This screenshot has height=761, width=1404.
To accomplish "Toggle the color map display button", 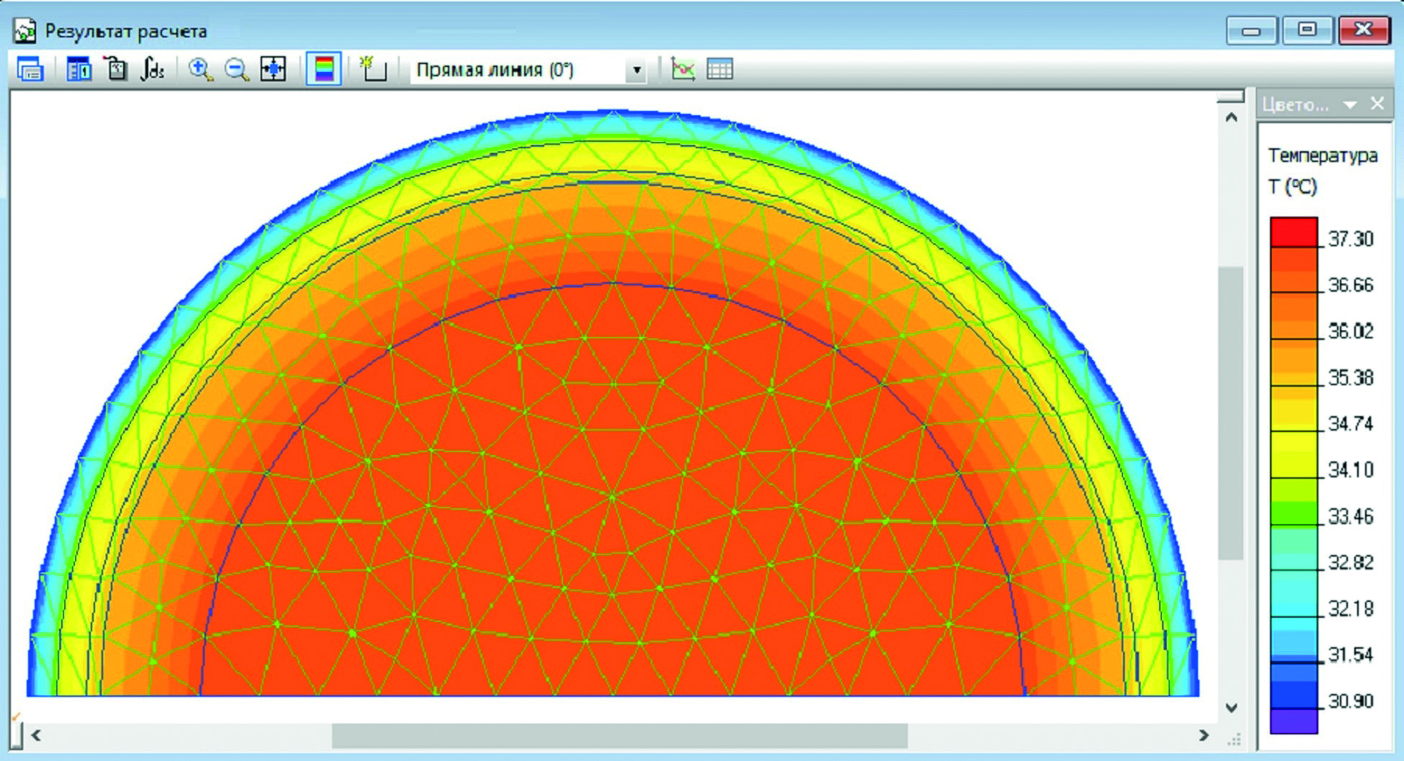I will 323,70.
